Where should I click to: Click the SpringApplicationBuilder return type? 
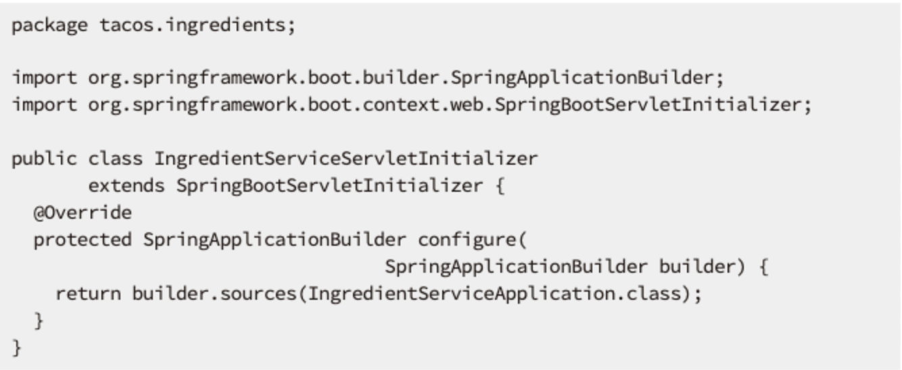point(275,240)
